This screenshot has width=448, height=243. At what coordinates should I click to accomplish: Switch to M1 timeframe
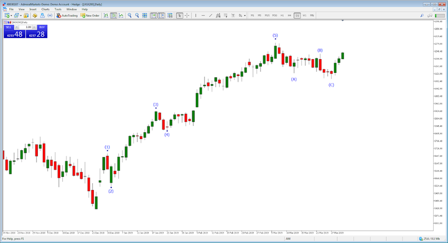point(252,16)
